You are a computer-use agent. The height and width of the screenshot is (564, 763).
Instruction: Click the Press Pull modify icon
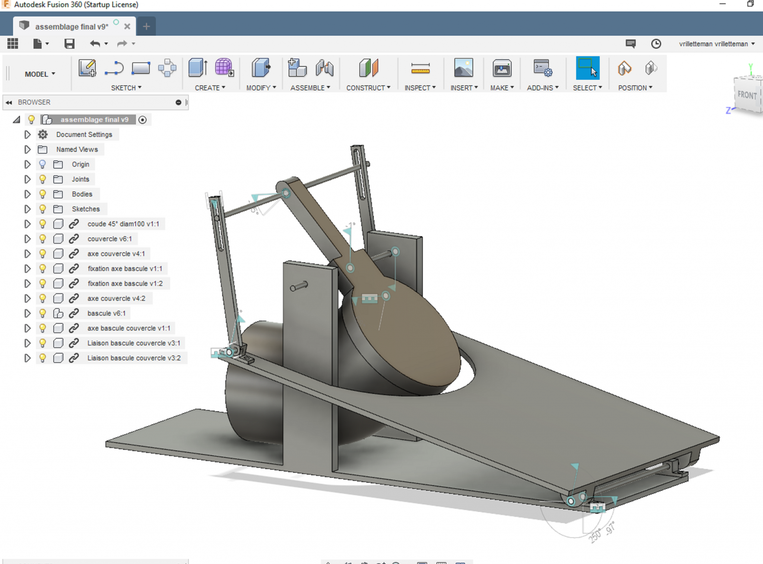click(x=260, y=68)
